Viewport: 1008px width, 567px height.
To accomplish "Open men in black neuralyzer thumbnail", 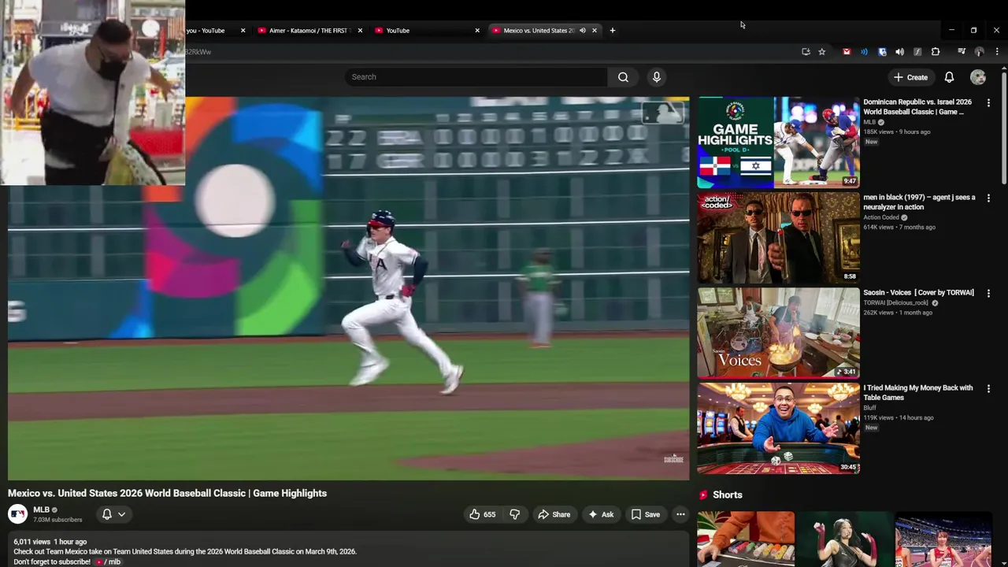I will coord(778,238).
